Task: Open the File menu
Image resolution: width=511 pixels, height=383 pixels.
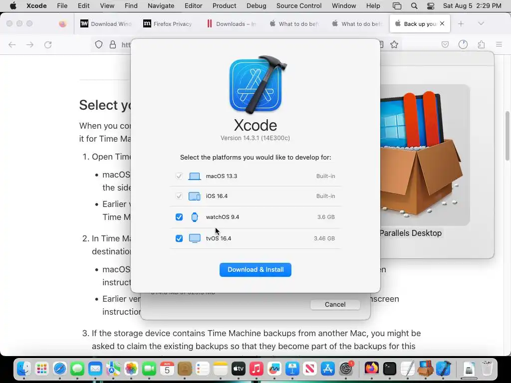Action: click(62, 6)
